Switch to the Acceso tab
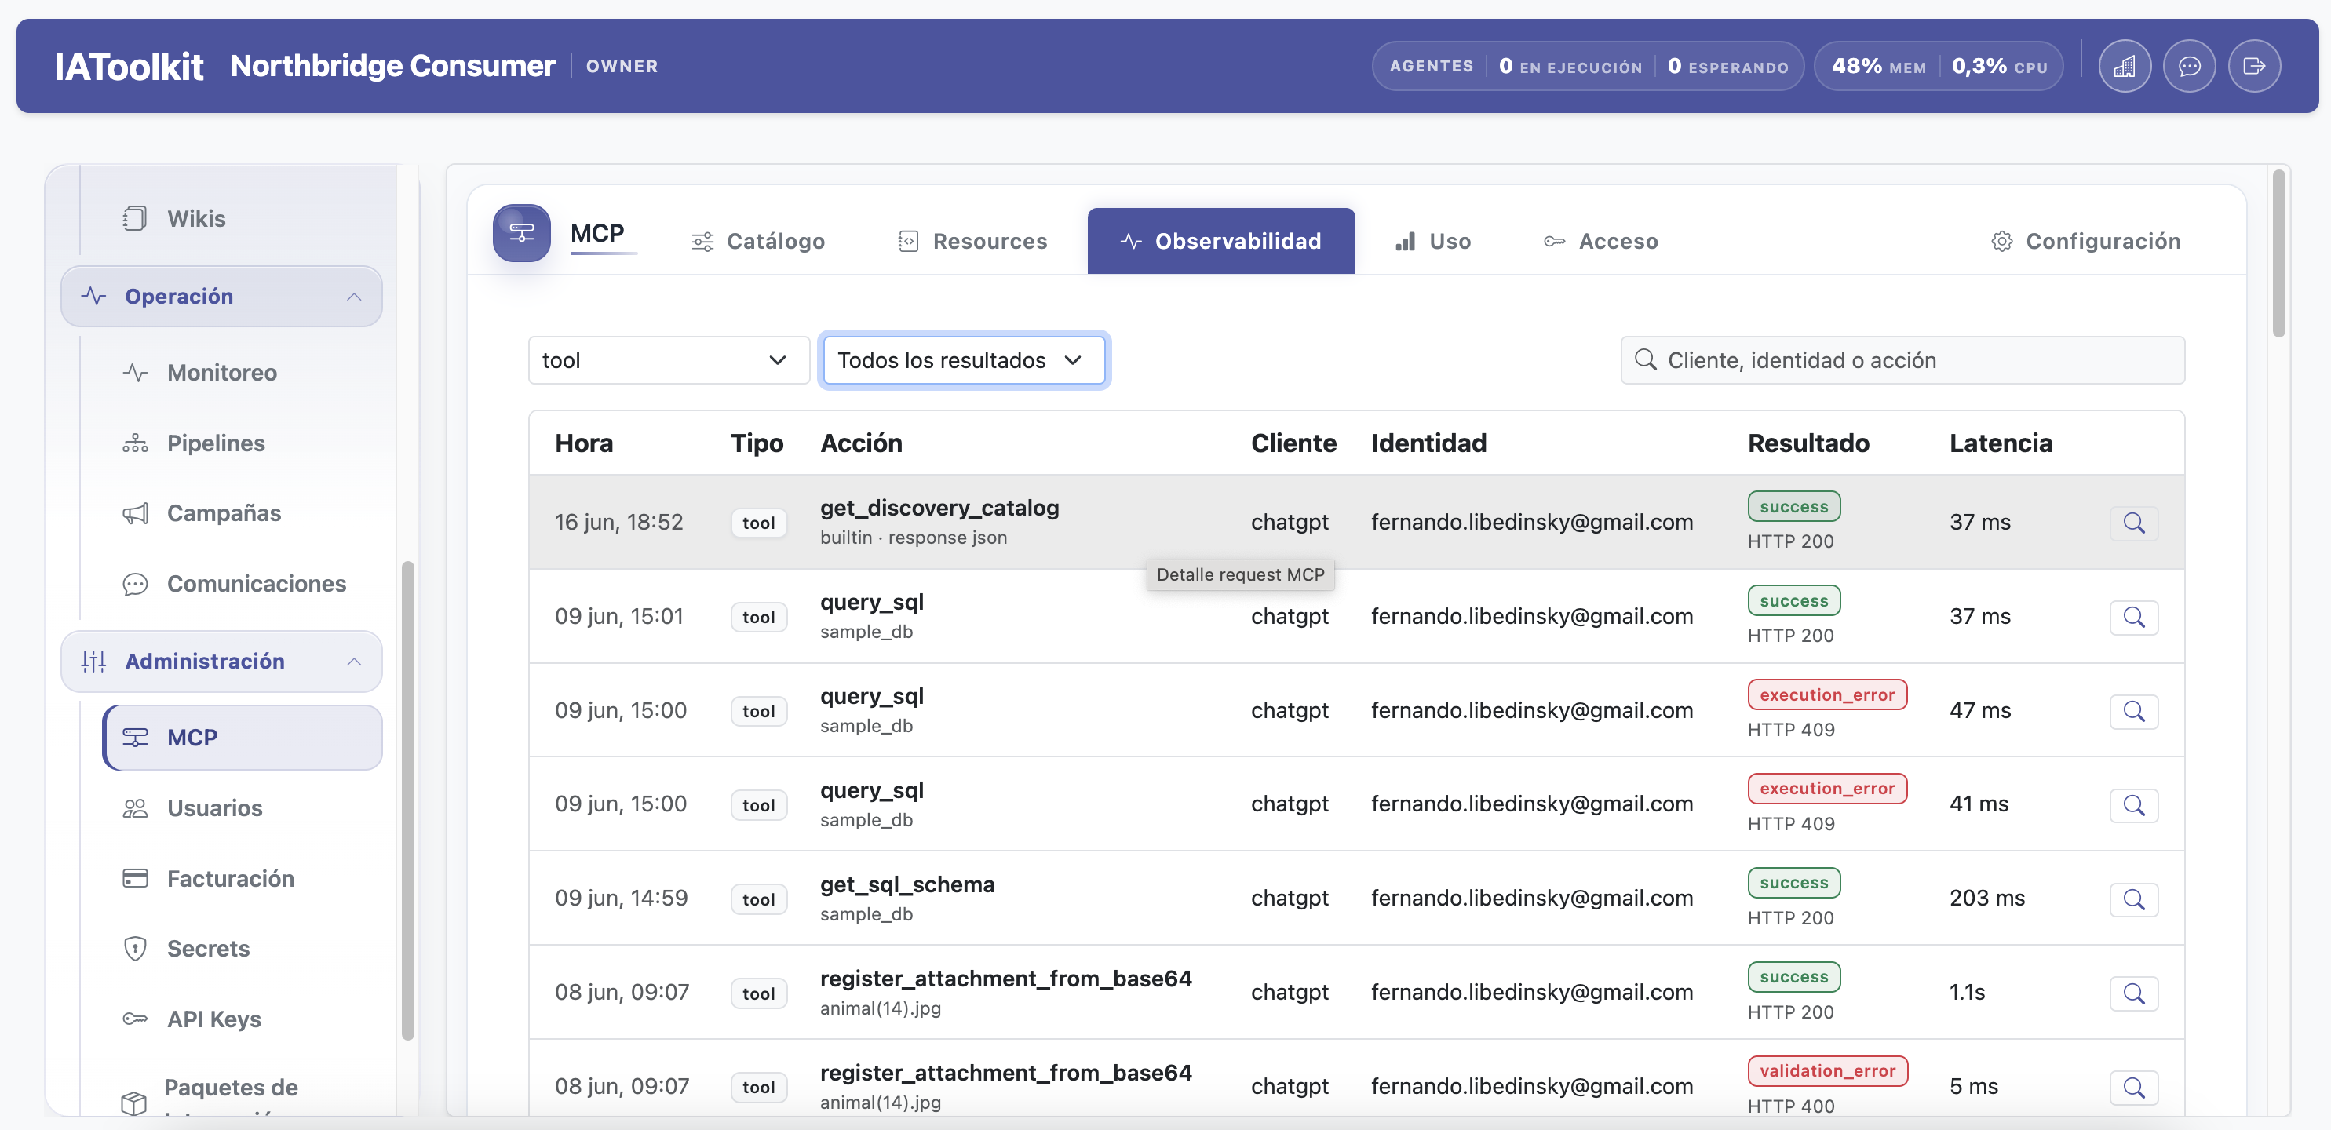This screenshot has height=1130, width=2331. 1601,242
